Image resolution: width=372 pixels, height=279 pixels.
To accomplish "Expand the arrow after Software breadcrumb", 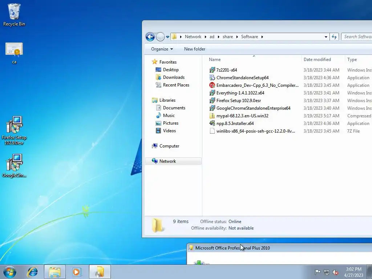I will click(x=262, y=37).
